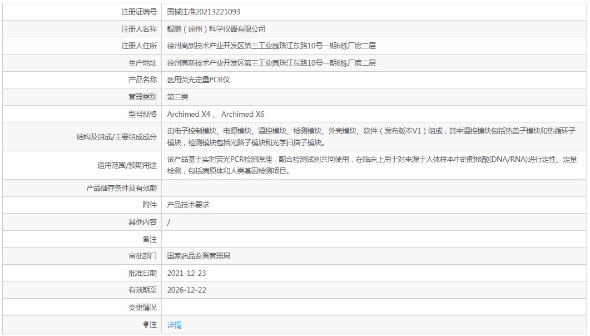Select the intended use text starting 该产品基于实时荧光PCR

click(372, 165)
